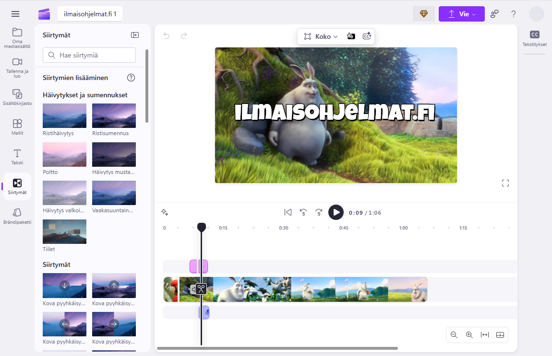This screenshot has width=552, height=356.
Task: Open the Koko size dropdown
Action: (x=321, y=36)
